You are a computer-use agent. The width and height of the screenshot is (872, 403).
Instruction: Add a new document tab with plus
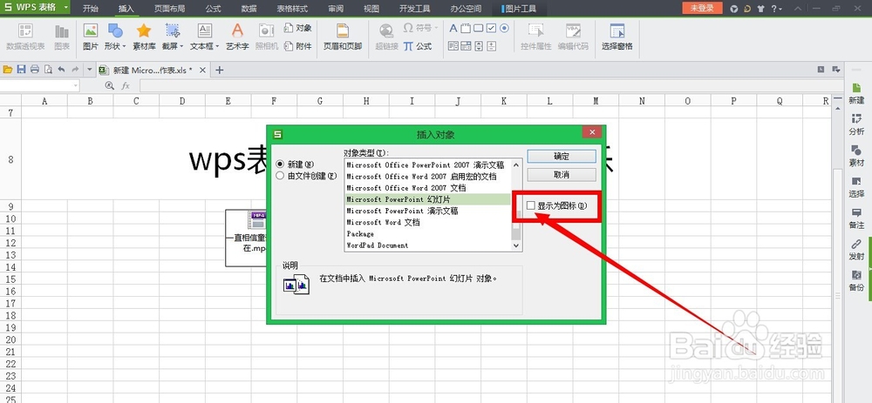pos(219,70)
